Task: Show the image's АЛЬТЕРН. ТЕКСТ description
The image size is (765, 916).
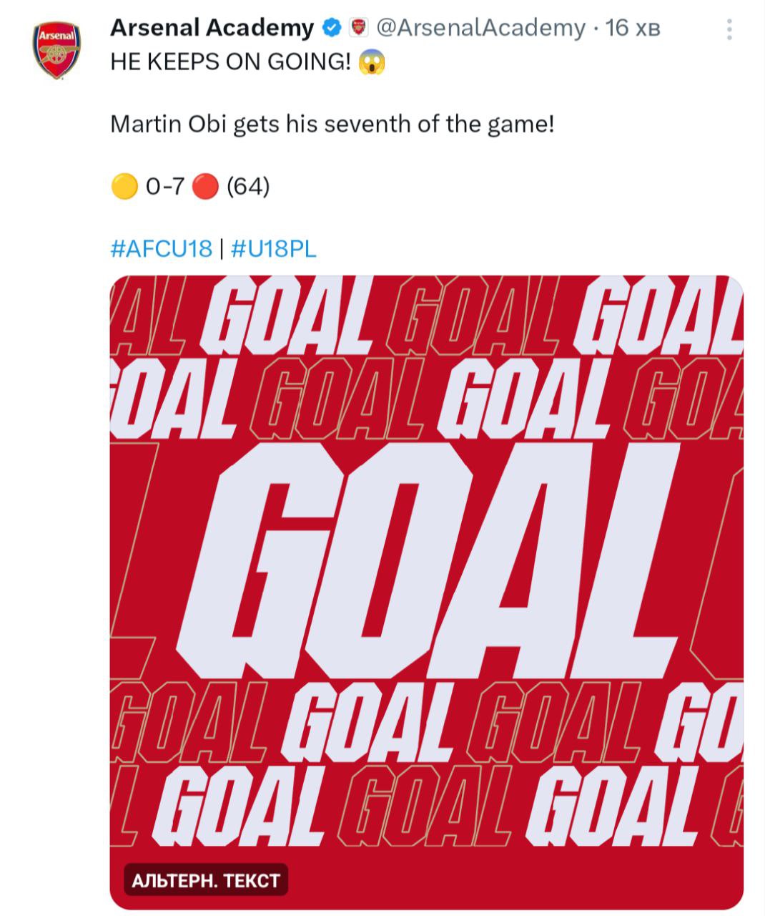Action: [x=205, y=880]
